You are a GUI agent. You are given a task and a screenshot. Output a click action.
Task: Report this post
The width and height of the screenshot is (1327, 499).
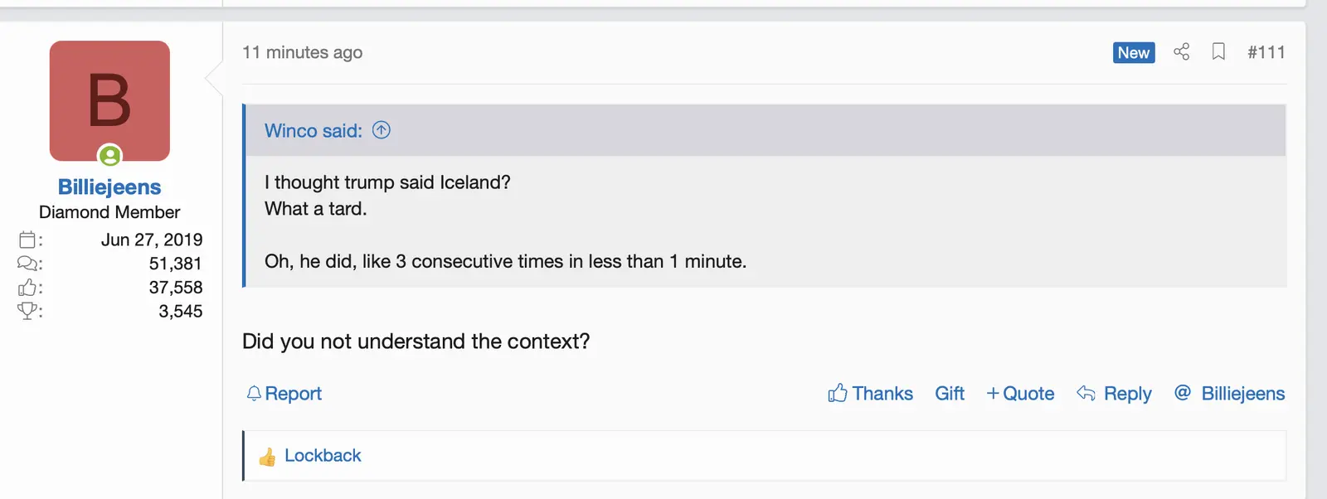[x=284, y=394]
